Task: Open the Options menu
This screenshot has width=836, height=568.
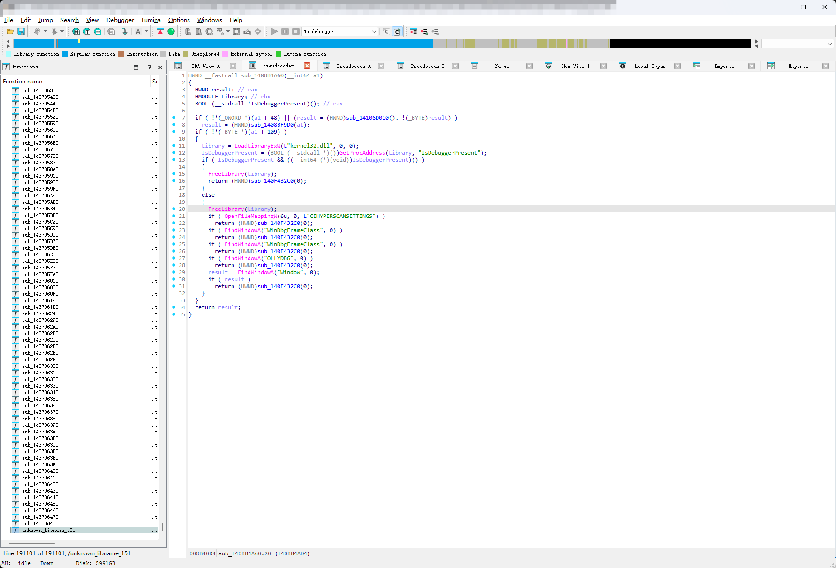Action: point(179,20)
